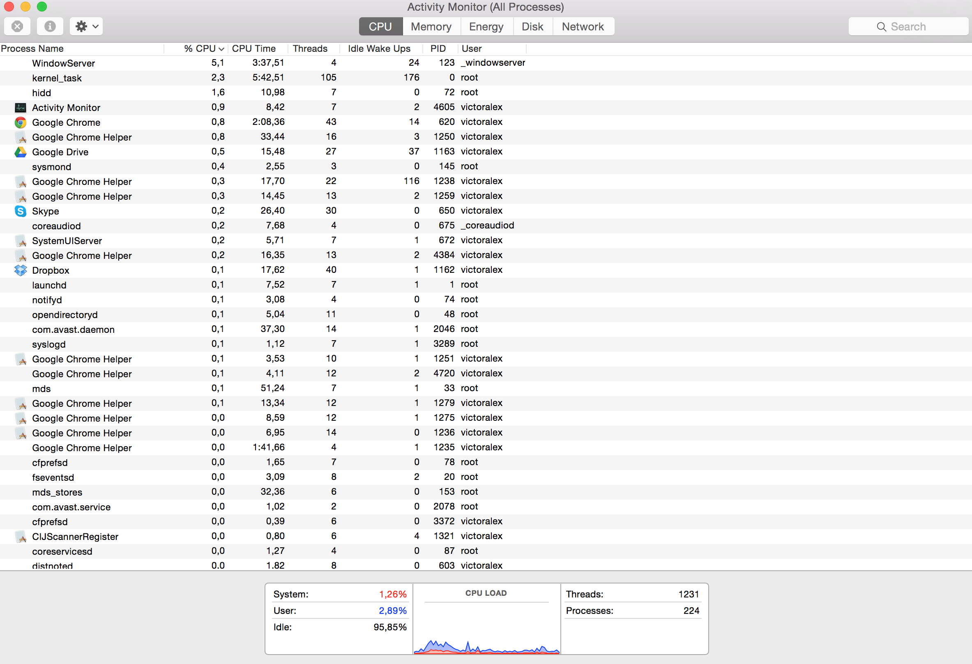Open the gear action dropdown menu
The width and height of the screenshot is (972, 664).
[x=87, y=26]
